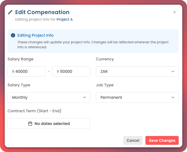Click the Job Type chevron arrow
The width and height of the screenshot is (187, 152).
[173, 97]
